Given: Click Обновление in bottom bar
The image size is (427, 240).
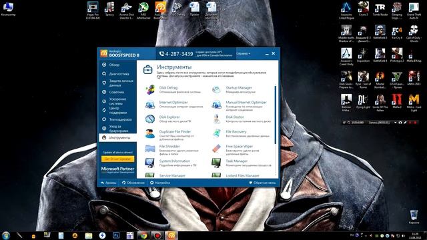Looking at the screenshot, I should coord(133,183).
